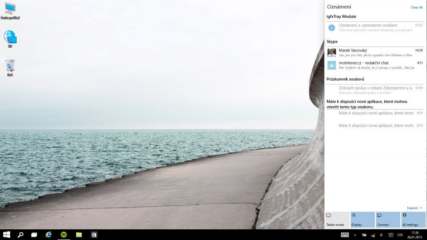
Task: Open Display quick action tile
Action: coord(363,220)
